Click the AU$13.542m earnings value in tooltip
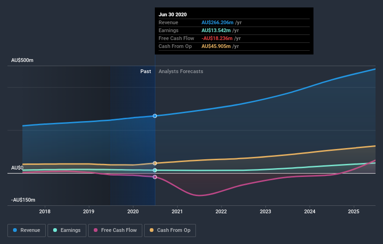The image size is (383, 244). coord(216,30)
